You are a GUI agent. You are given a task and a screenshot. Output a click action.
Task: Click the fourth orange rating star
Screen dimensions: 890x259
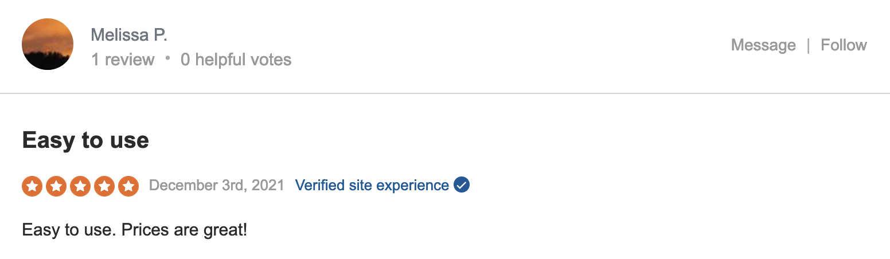[104, 186]
